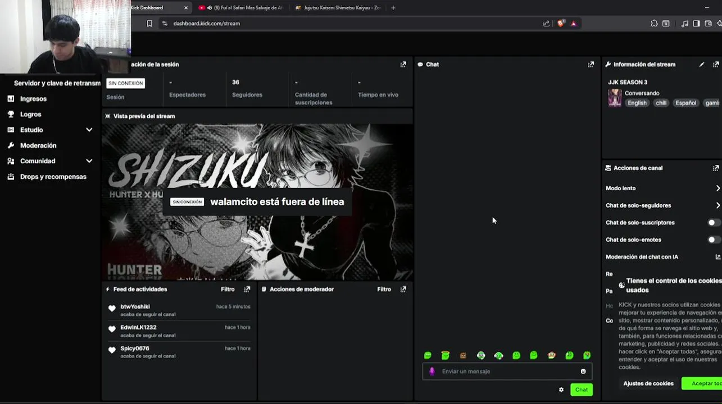The width and height of the screenshot is (722, 404).
Task: Click the purple microphone icon in chat input
Action: [x=432, y=371]
